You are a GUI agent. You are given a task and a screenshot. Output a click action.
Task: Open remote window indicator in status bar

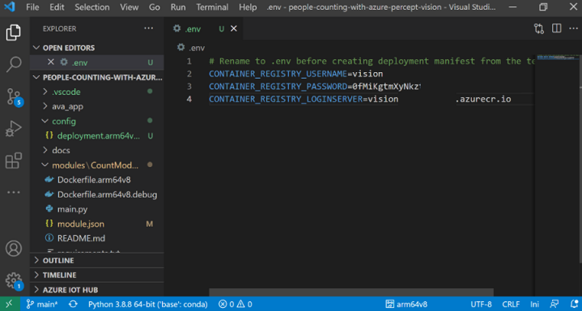(x=10, y=304)
